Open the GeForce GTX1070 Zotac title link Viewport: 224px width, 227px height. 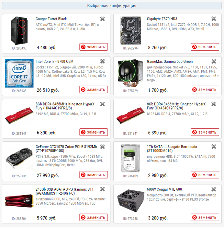pos(66,149)
